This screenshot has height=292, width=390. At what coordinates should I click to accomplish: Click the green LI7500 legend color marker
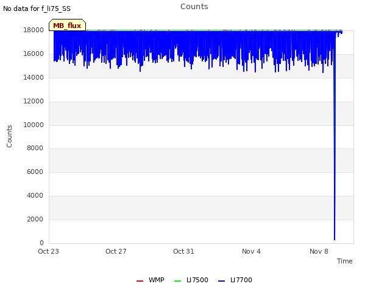tap(177, 281)
